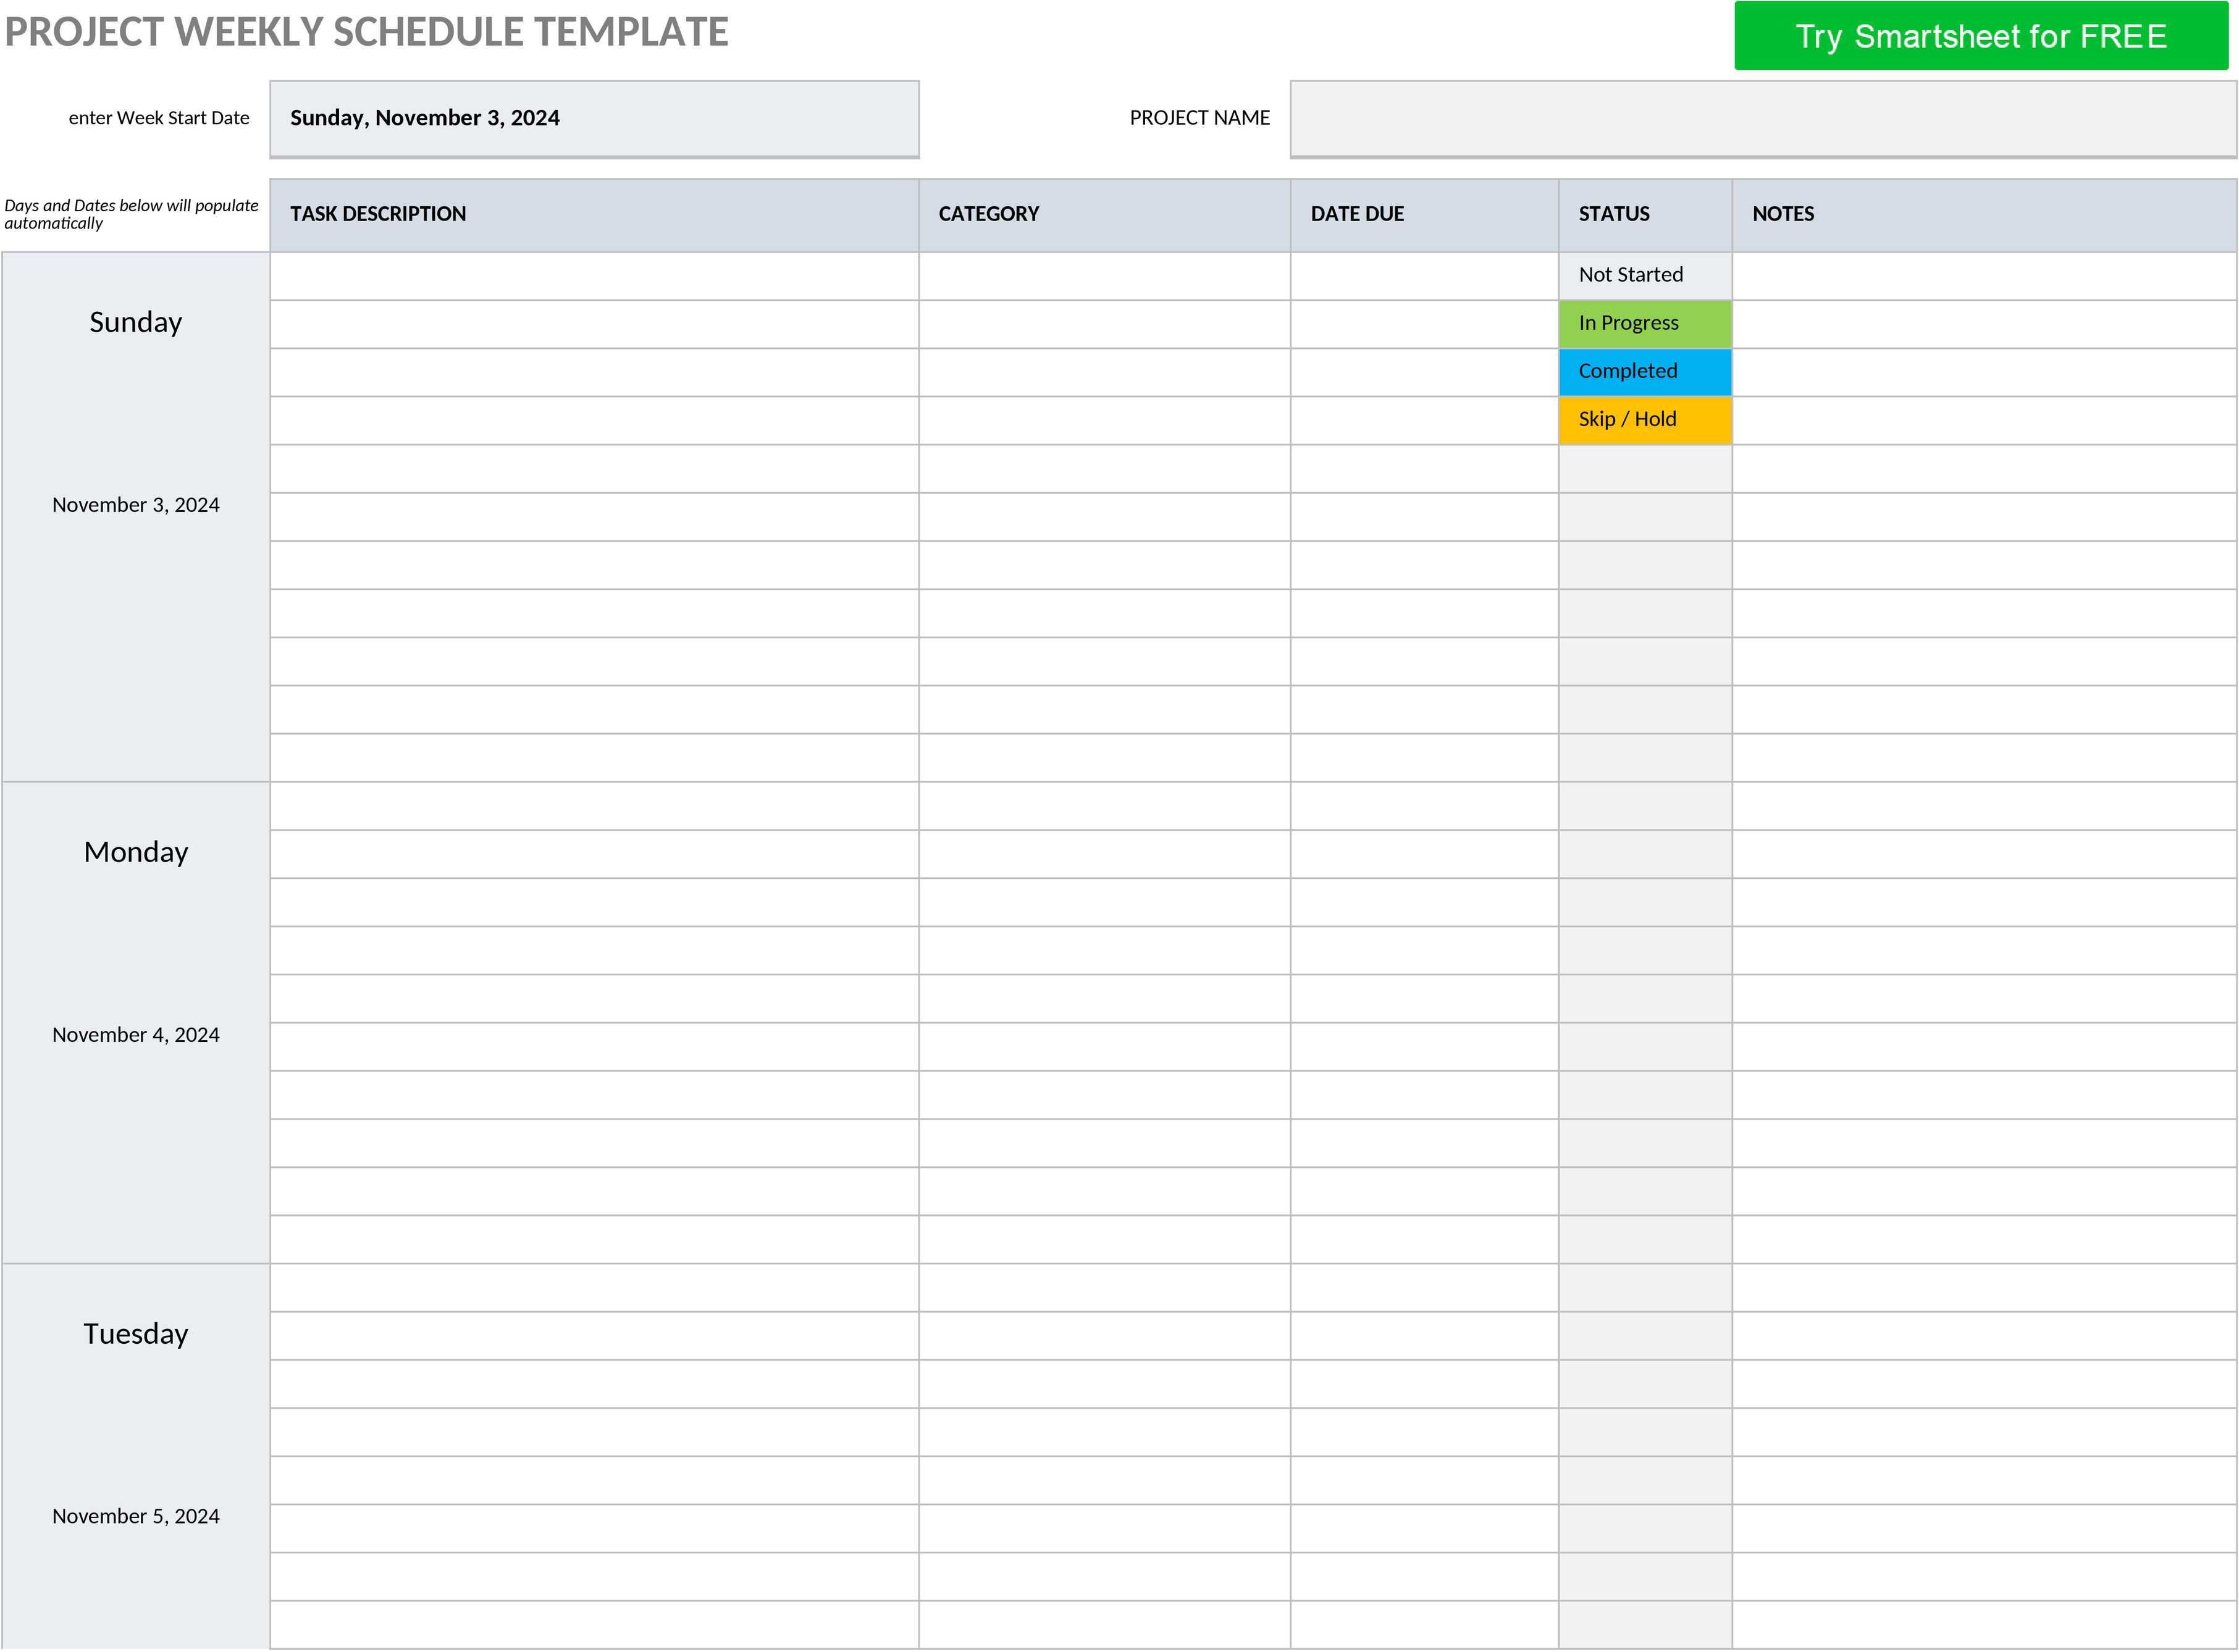Image resolution: width=2239 pixels, height=1652 pixels.
Task: Click the Days and Dates populate automatically note
Action: [131, 214]
